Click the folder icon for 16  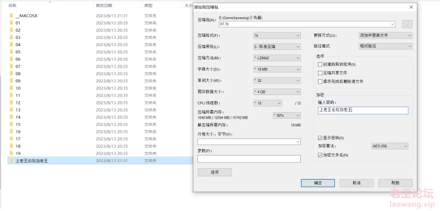pos(11,132)
